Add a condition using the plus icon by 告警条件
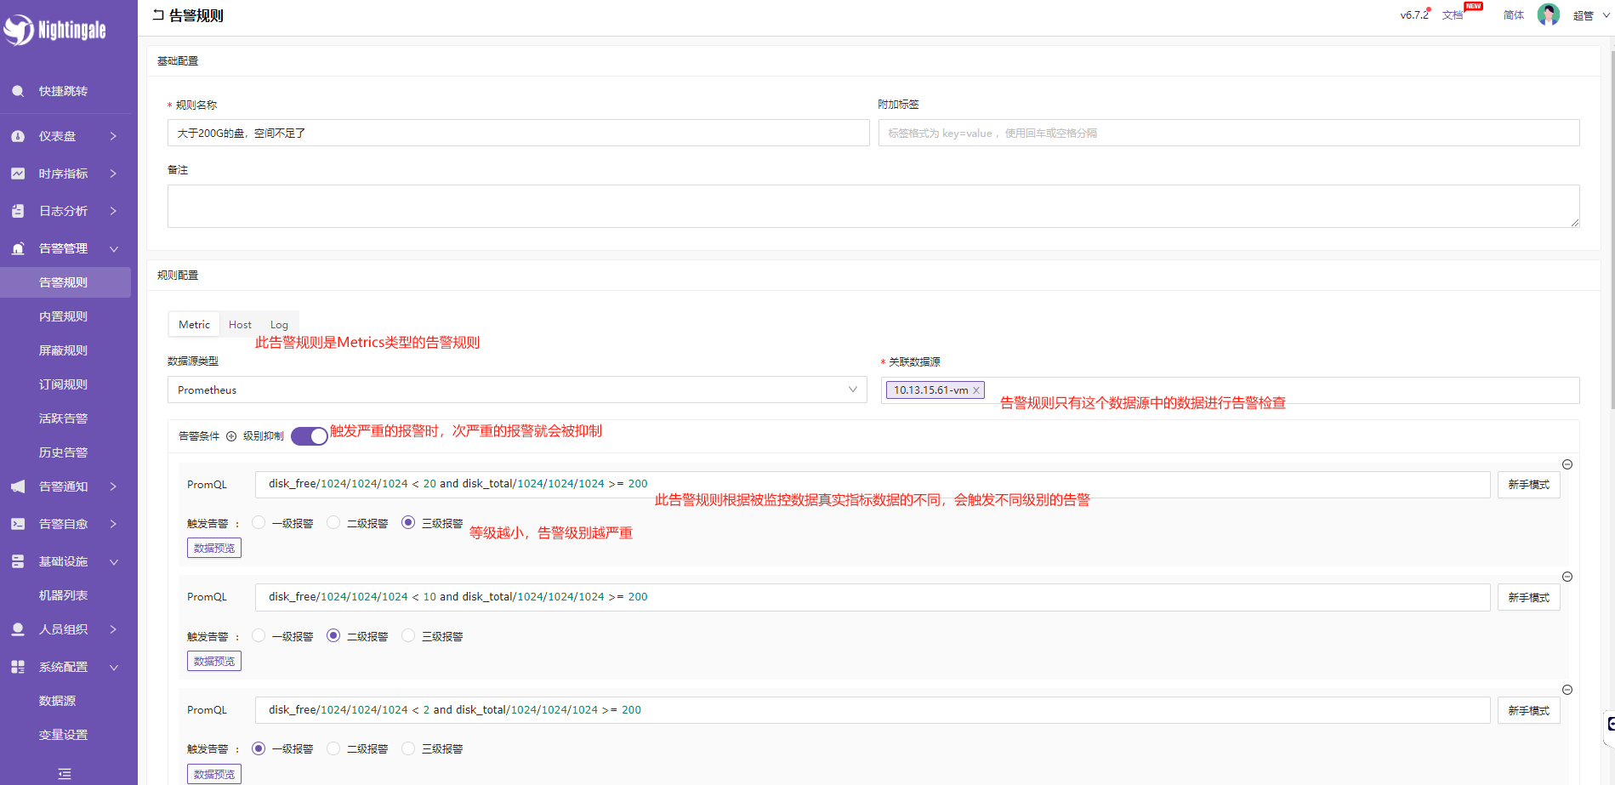1615x785 pixels. click(231, 436)
